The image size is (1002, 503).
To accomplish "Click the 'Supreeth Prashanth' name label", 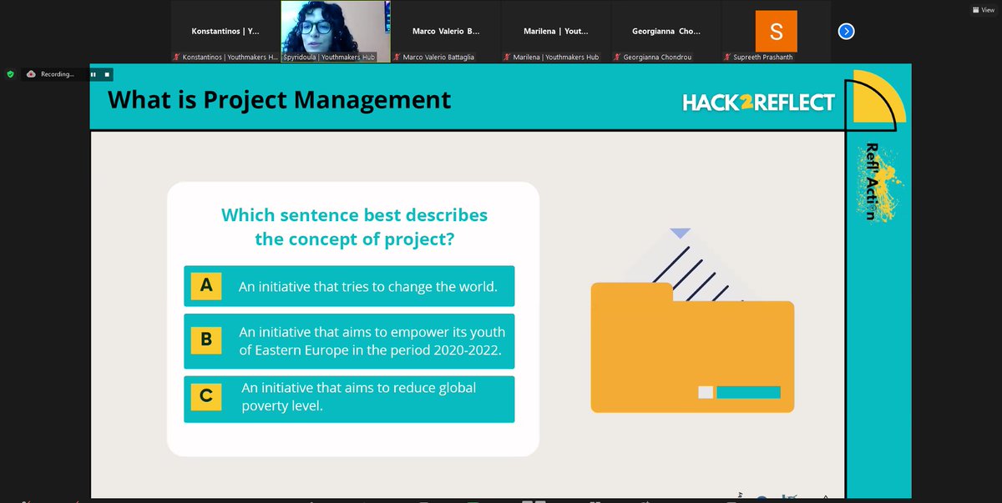I will [764, 58].
